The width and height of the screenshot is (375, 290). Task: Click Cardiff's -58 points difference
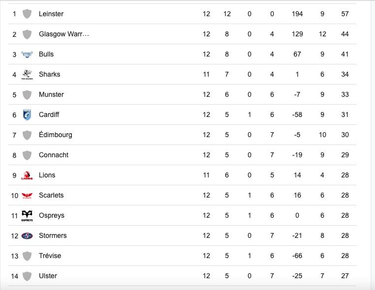coord(297,115)
